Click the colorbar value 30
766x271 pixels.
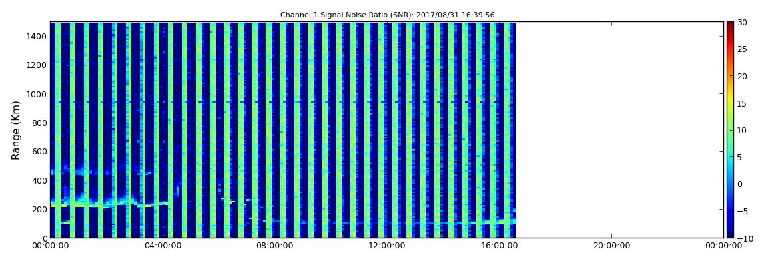[743, 22]
